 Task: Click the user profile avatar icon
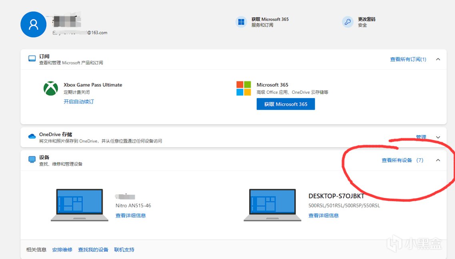(x=33, y=25)
